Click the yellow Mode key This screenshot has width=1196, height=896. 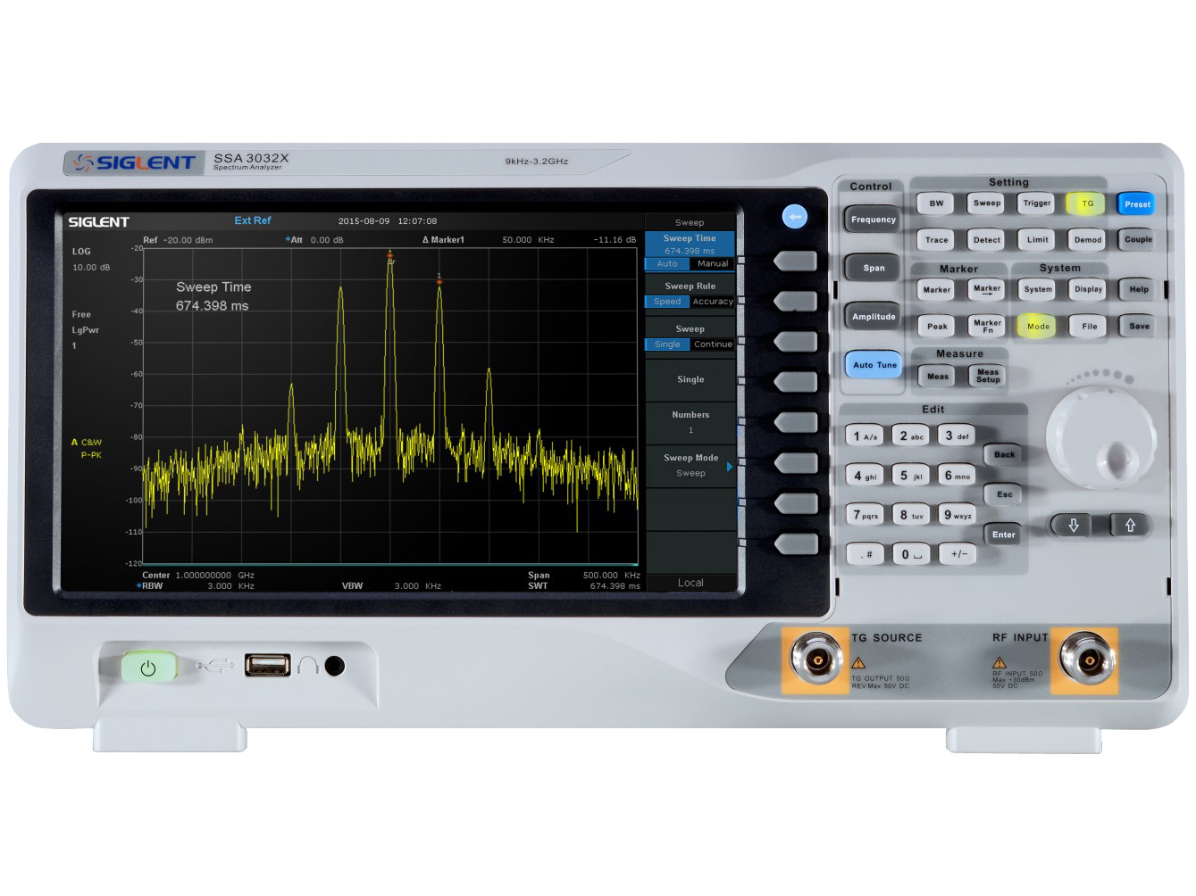pyautogui.click(x=1037, y=327)
